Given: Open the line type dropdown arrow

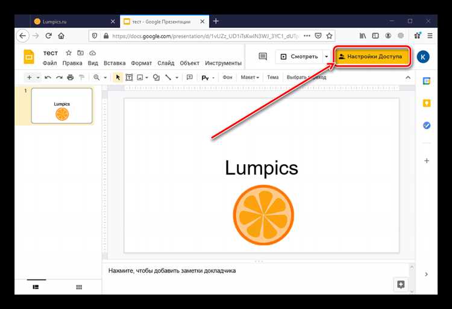Looking at the screenshot, I should 177,78.
